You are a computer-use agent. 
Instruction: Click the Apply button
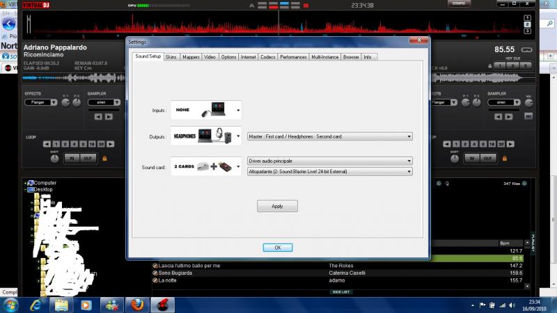coord(277,206)
